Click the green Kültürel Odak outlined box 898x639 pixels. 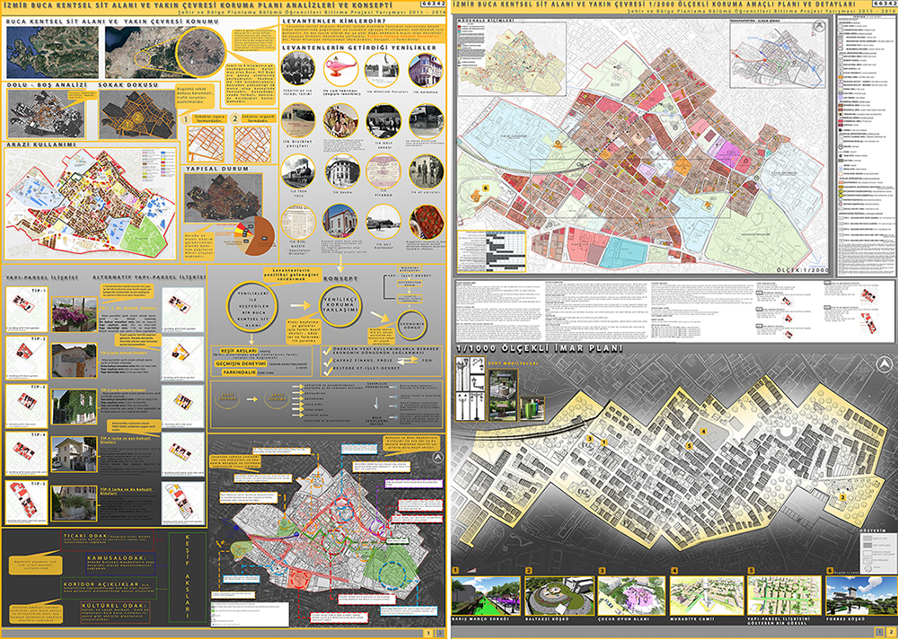tap(115, 611)
